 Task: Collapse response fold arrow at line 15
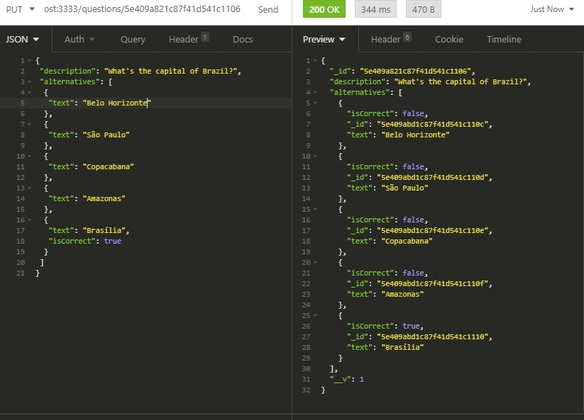coord(316,209)
